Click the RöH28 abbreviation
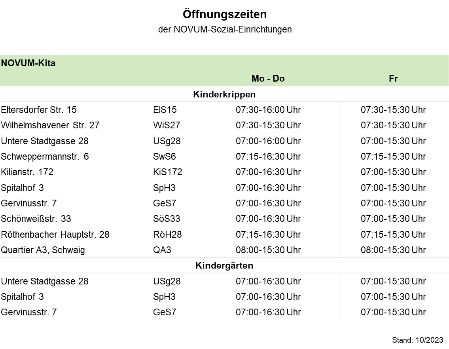 click(167, 235)
